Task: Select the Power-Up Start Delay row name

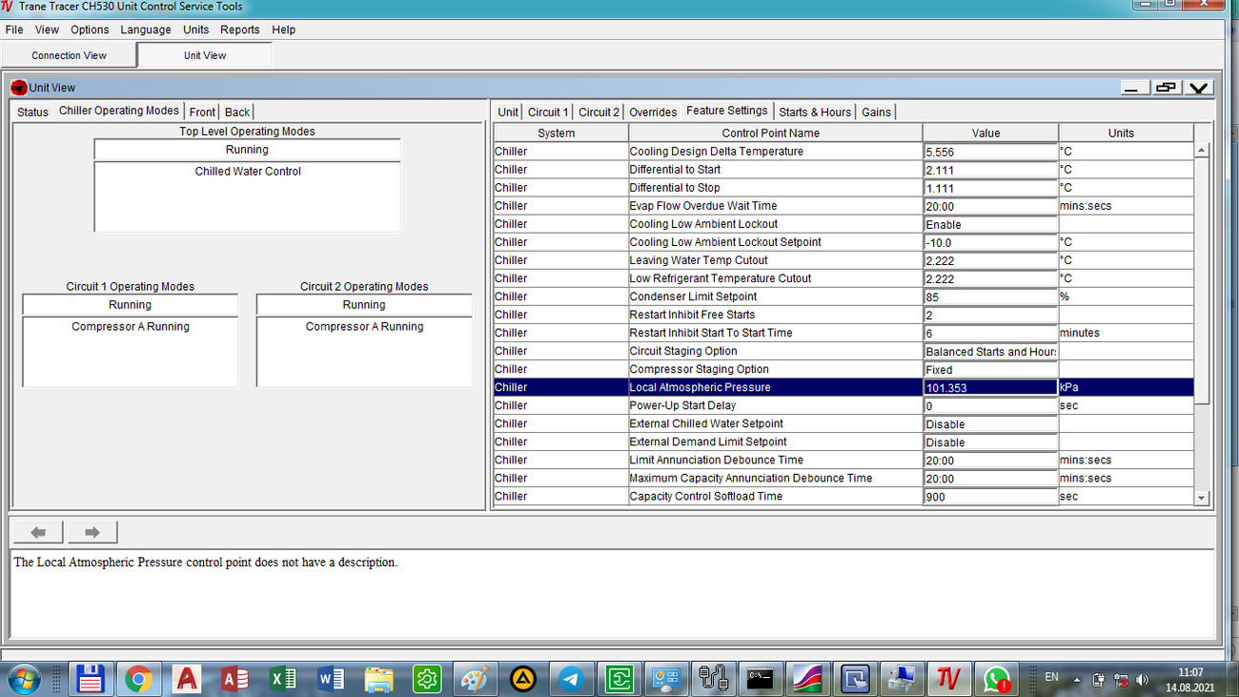Action: pos(682,405)
